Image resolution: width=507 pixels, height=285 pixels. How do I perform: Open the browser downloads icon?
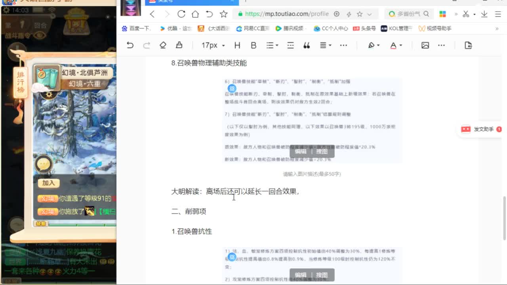point(484,14)
